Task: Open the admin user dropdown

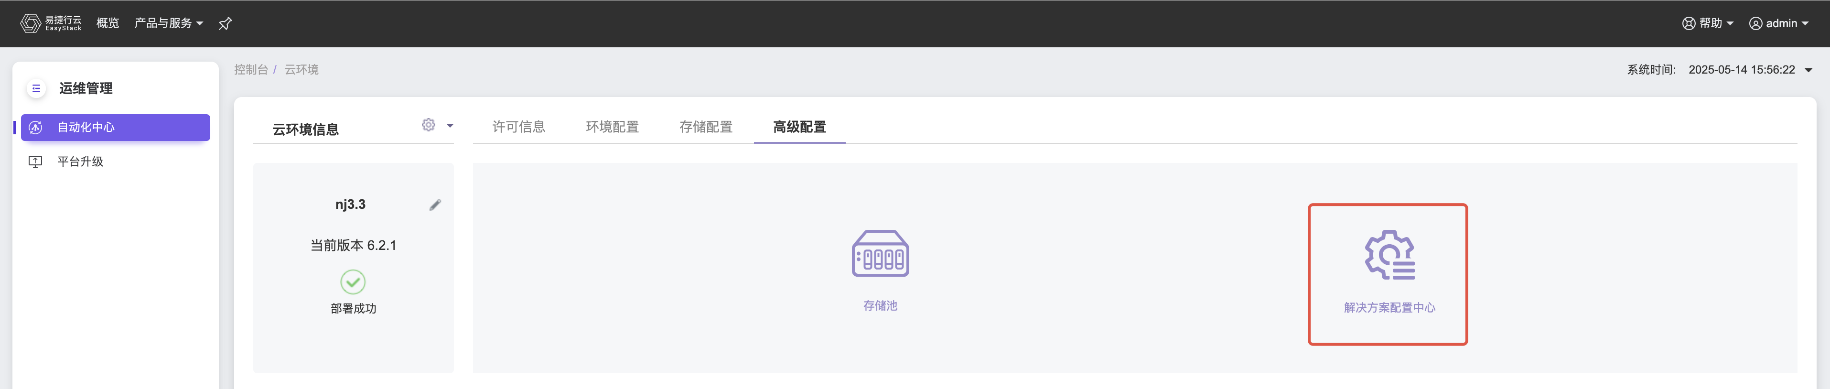Action: [1778, 23]
